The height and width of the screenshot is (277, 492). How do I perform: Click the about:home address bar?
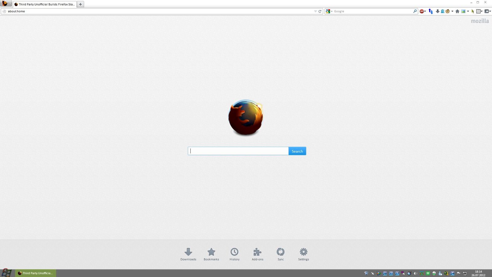pos(162,11)
